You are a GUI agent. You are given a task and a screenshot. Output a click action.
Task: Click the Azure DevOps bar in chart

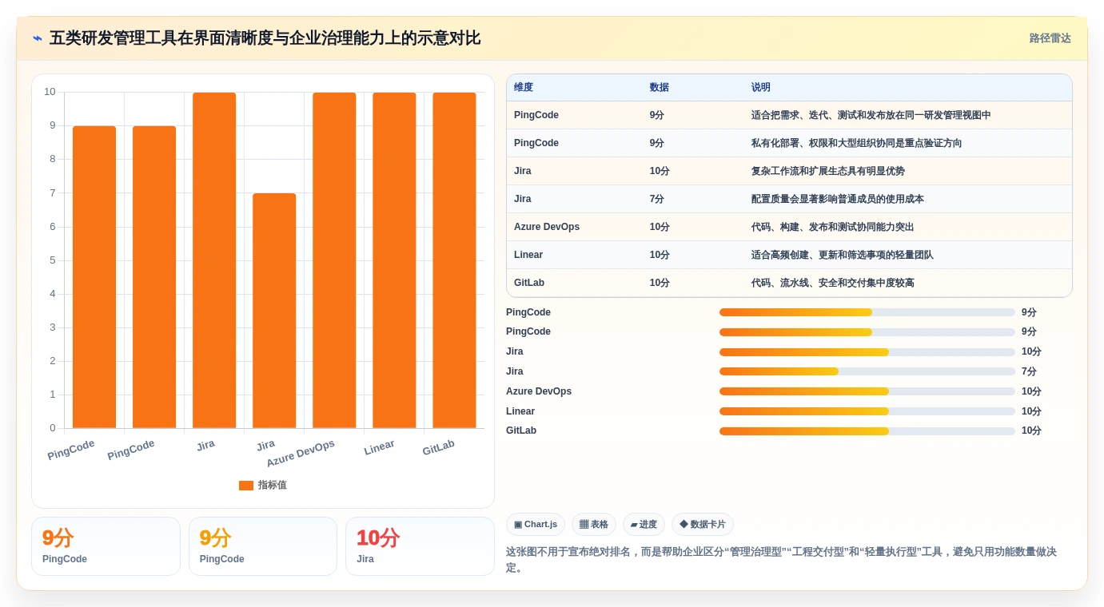coord(334,260)
